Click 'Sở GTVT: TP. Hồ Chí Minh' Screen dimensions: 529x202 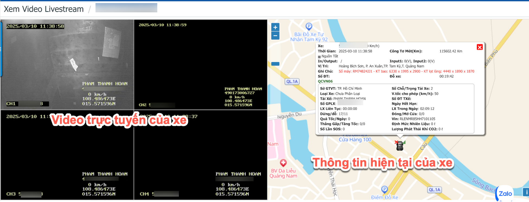point(341,89)
